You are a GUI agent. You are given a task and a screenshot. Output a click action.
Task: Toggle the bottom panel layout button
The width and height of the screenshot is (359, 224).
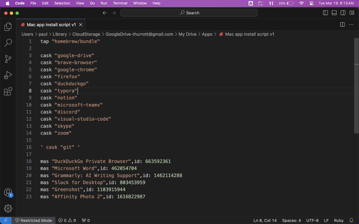click(334, 13)
